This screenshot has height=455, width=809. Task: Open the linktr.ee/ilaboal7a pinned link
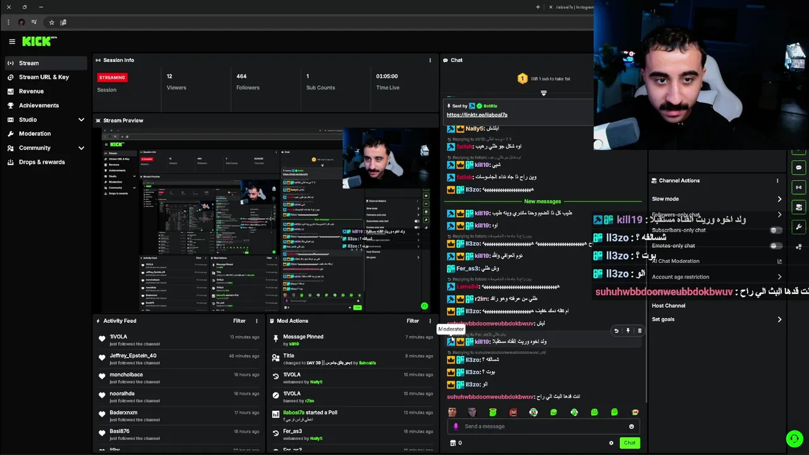477,115
